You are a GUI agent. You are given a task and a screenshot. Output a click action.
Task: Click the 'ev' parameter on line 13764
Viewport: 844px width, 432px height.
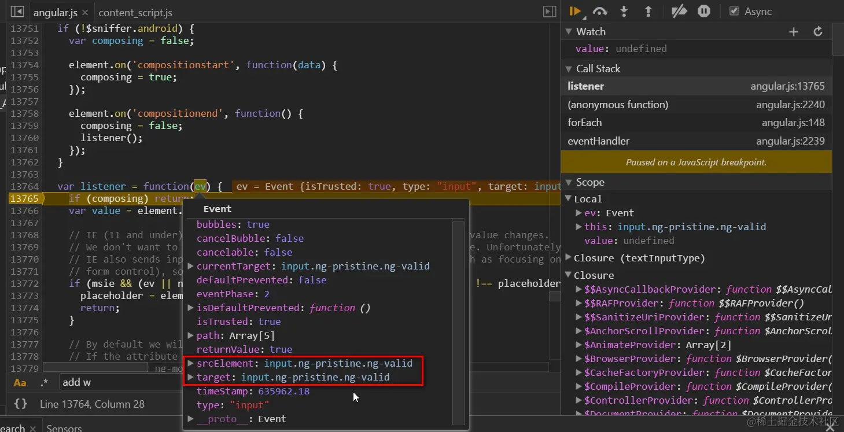pyautogui.click(x=200, y=186)
